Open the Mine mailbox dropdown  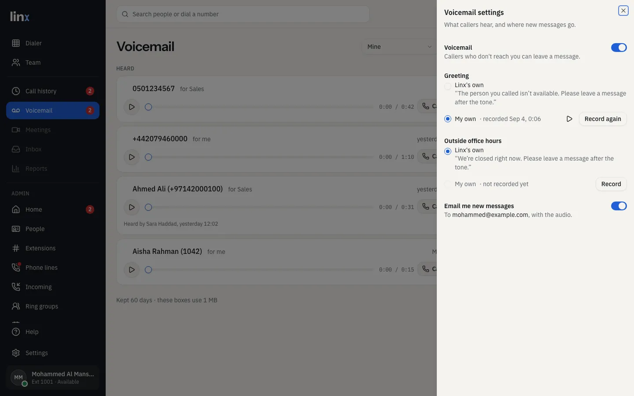(399, 47)
